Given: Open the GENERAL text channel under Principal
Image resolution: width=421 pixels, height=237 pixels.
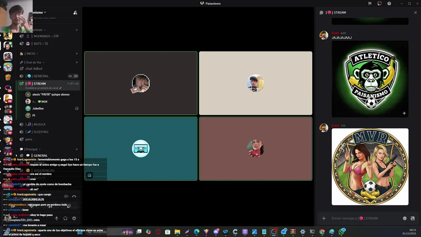Looking at the screenshot, I should pyautogui.click(x=49, y=156).
